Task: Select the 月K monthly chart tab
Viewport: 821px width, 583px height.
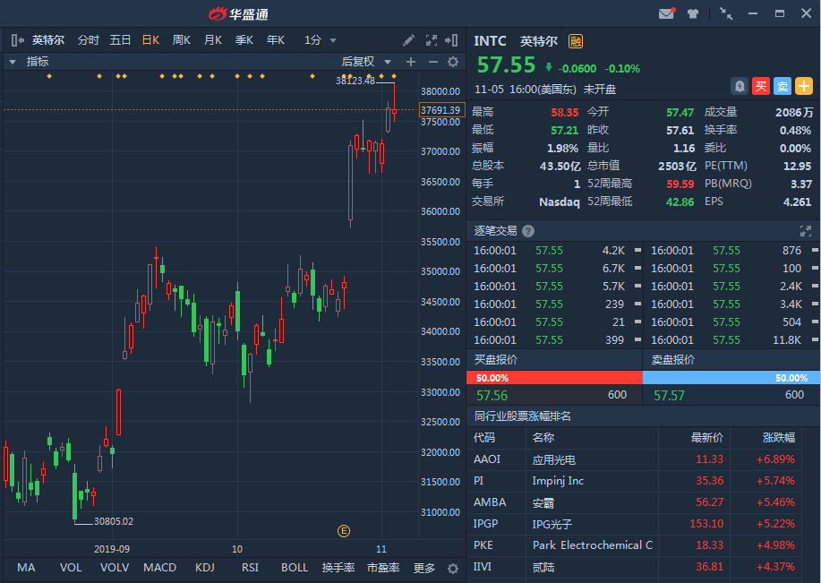Action: point(213,40)
